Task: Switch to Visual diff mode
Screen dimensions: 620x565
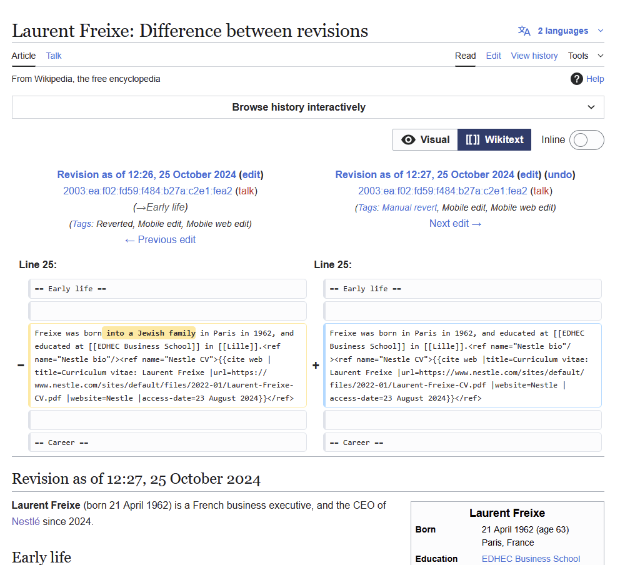Action: coord(425,139)
